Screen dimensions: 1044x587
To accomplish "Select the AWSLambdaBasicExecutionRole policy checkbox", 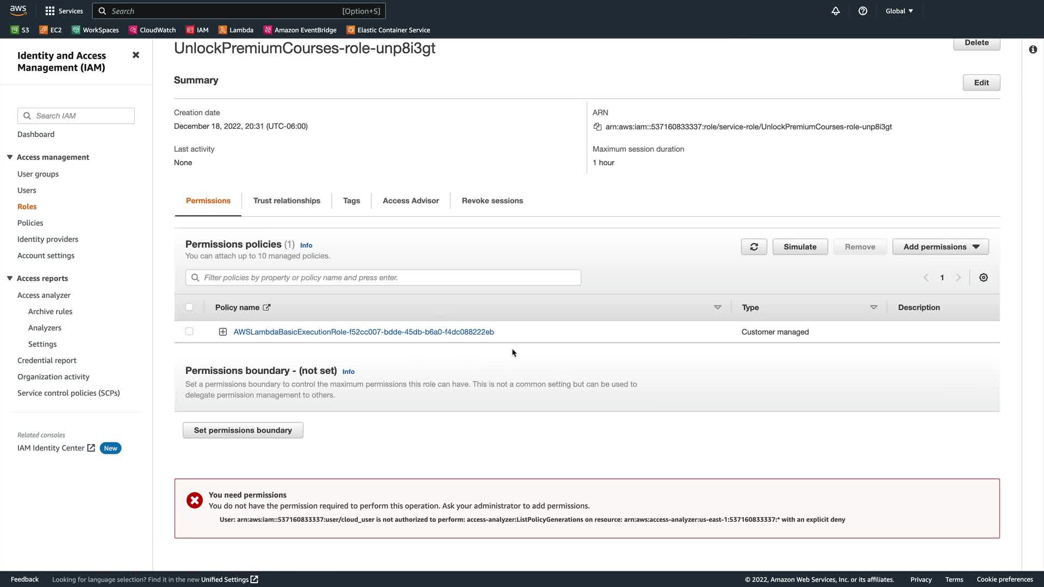I will (x=189, y=332).
